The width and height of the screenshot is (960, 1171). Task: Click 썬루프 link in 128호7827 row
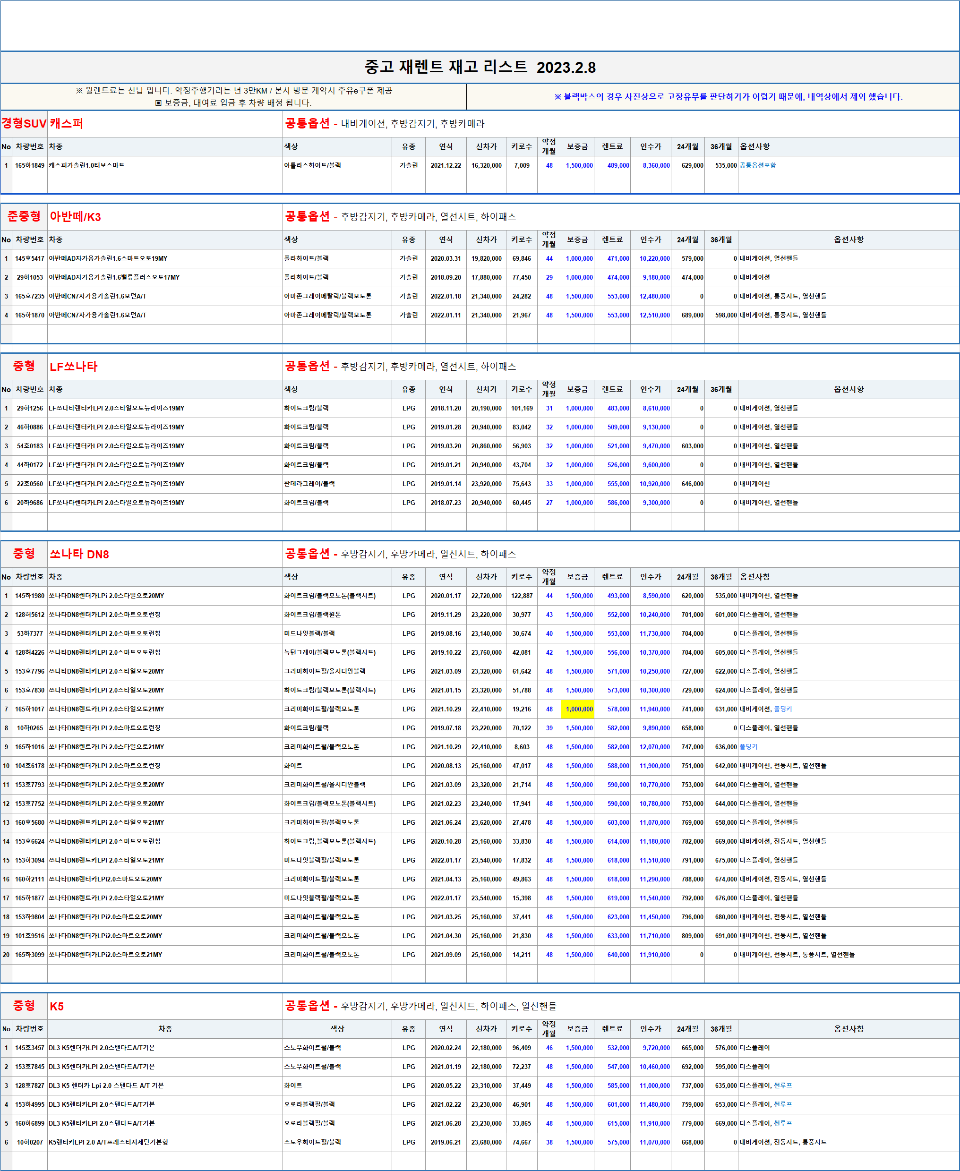coord(782,1086)
